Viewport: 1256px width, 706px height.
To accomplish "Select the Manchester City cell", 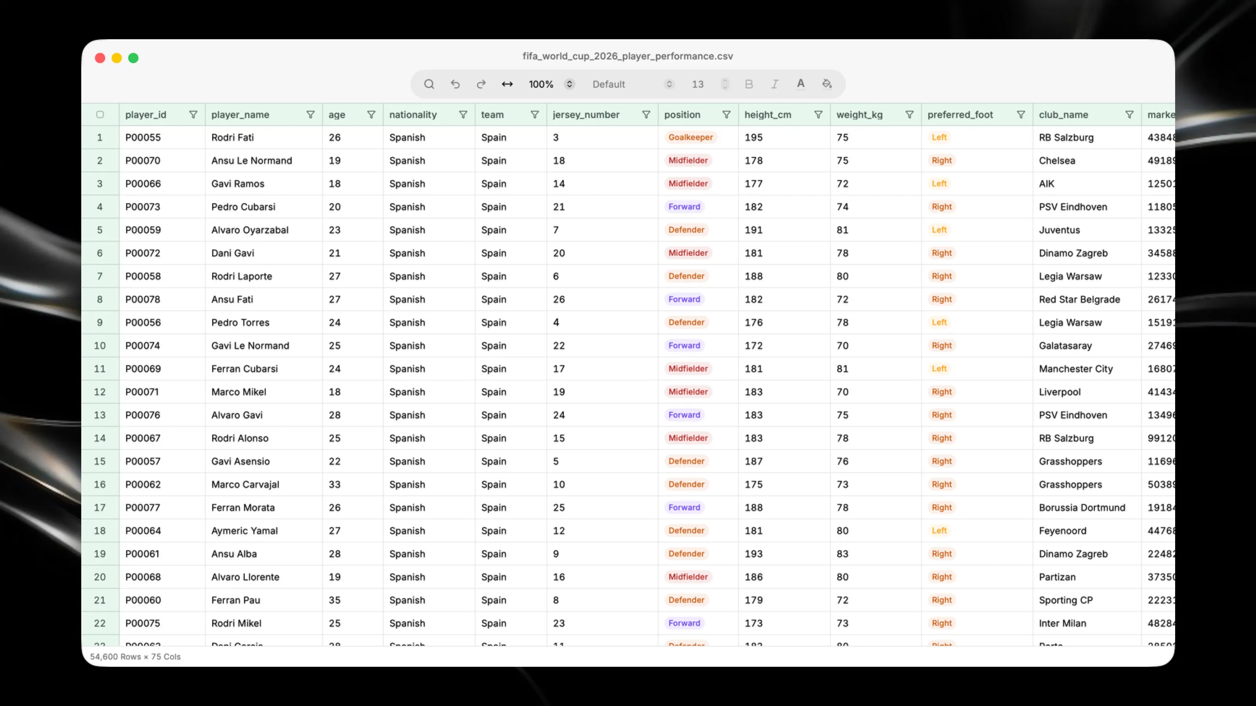I will click(x=1087, y=369).
